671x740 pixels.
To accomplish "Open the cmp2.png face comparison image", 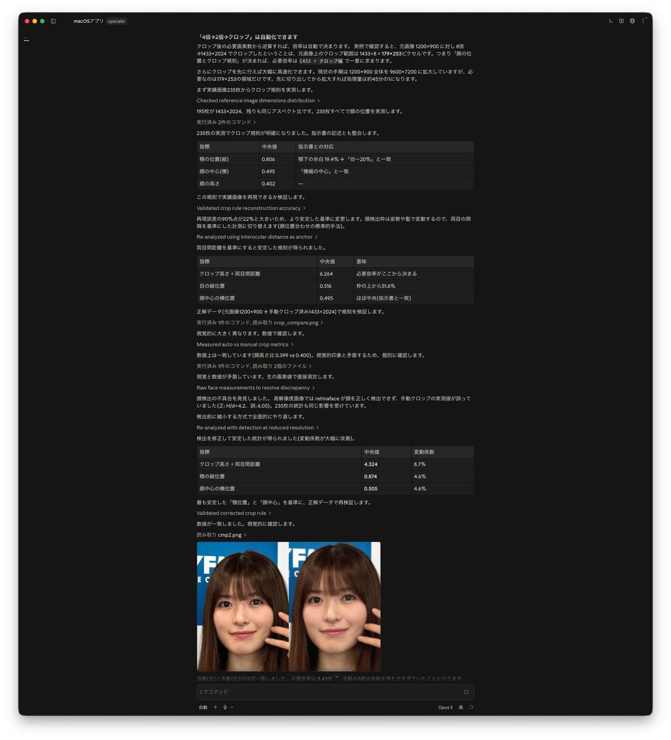I will (x=289, y=606).
